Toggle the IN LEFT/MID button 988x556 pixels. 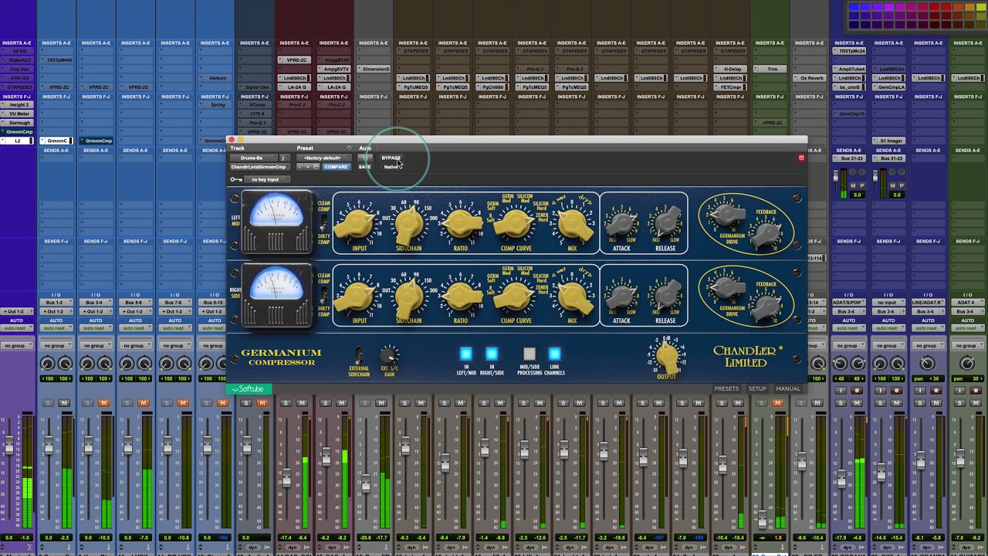click(465, 354)
